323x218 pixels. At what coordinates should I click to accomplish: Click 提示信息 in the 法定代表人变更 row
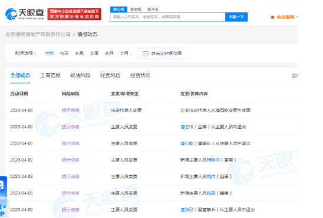[70, 110]
